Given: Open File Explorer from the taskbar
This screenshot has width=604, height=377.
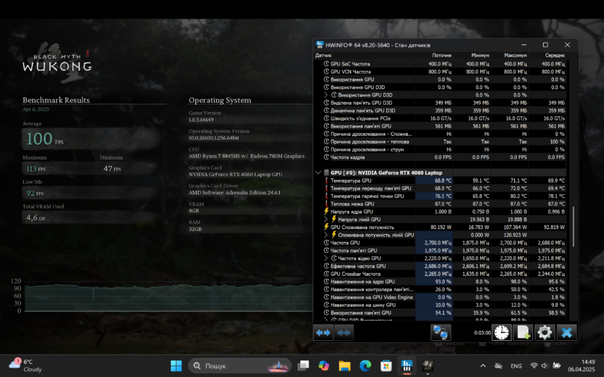Looking at the screenshot, I should (345, 365).
